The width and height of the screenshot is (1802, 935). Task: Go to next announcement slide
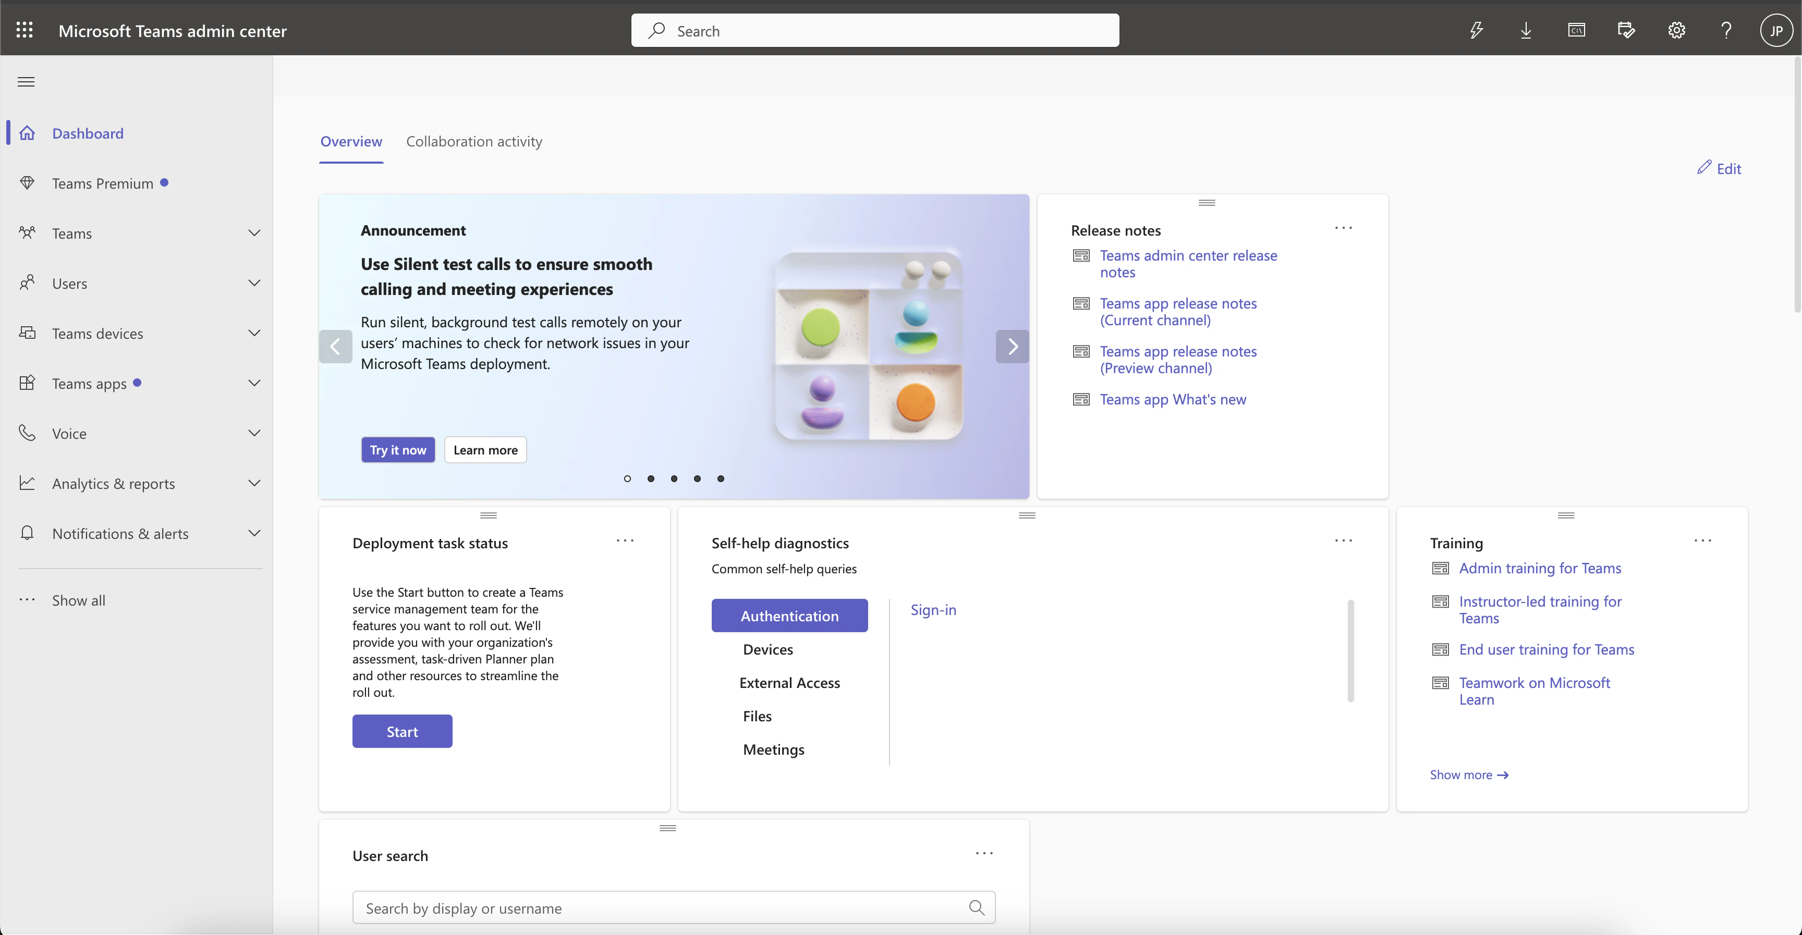click(x=1012, y=346)
